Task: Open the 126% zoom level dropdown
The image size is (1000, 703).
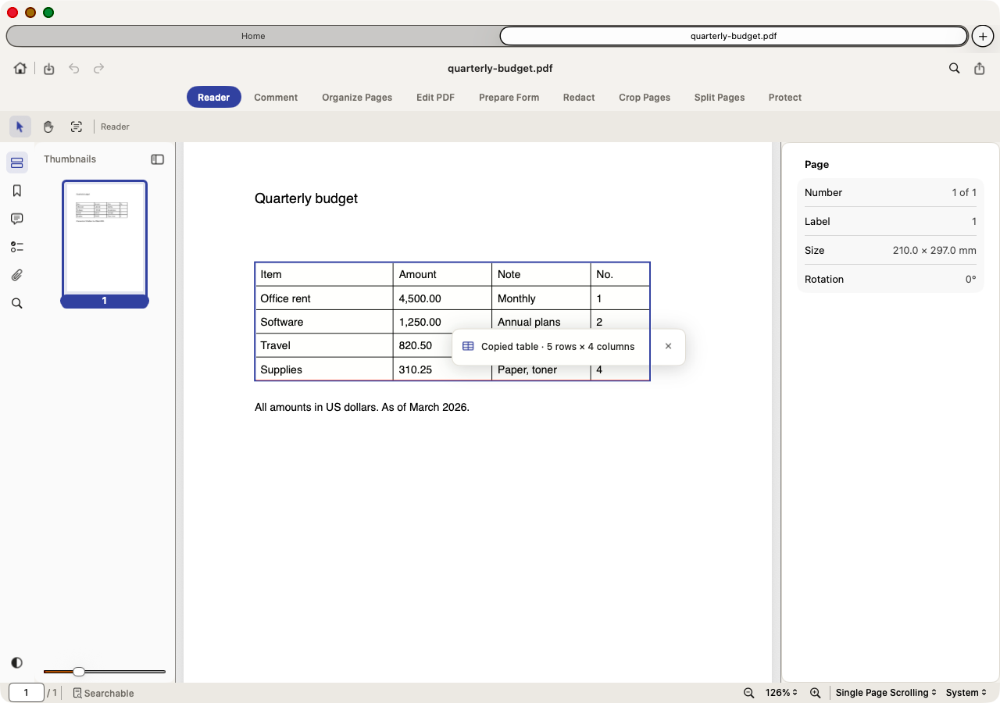Action: coord(782,693)
